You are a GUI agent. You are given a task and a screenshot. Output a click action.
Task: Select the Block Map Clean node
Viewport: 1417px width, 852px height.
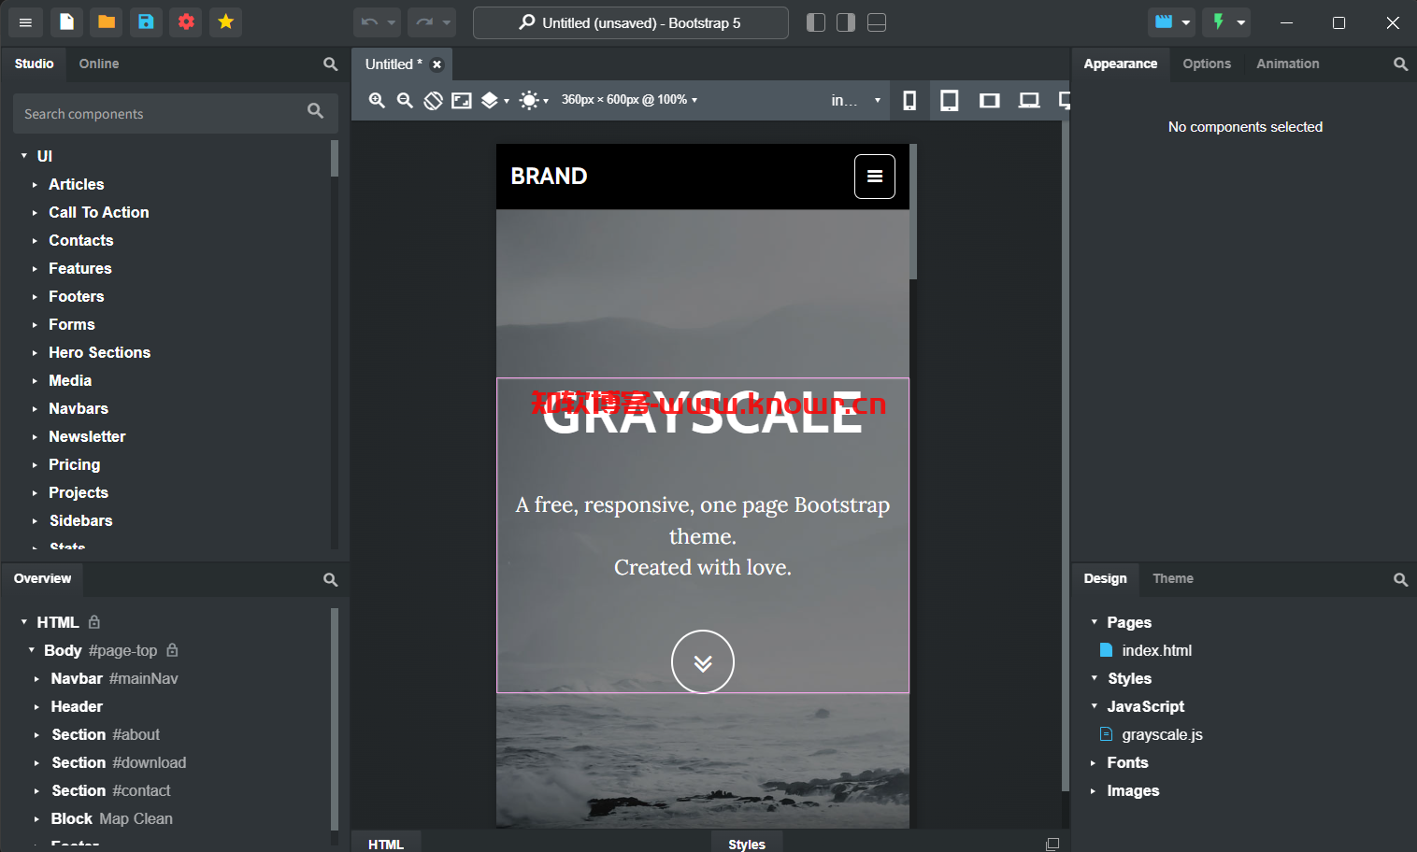pos(111,818)
